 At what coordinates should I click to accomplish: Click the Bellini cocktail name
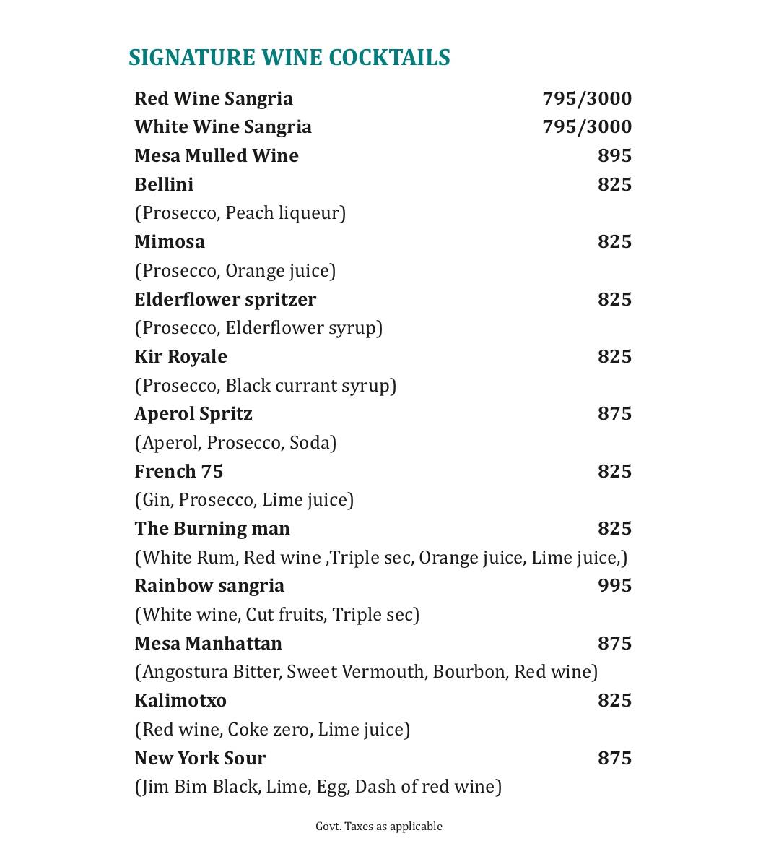coord(164,184)
